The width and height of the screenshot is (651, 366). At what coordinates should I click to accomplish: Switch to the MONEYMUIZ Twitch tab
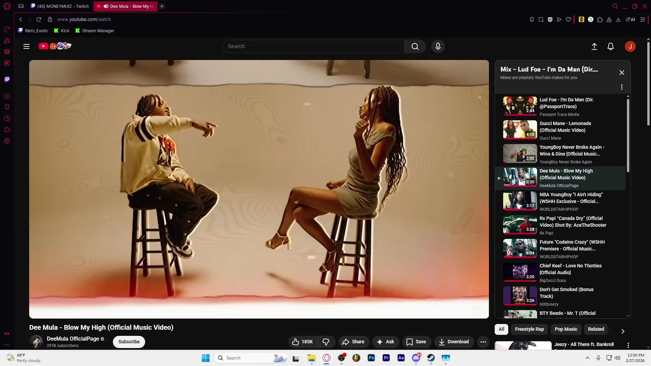(x=60, y=6)
